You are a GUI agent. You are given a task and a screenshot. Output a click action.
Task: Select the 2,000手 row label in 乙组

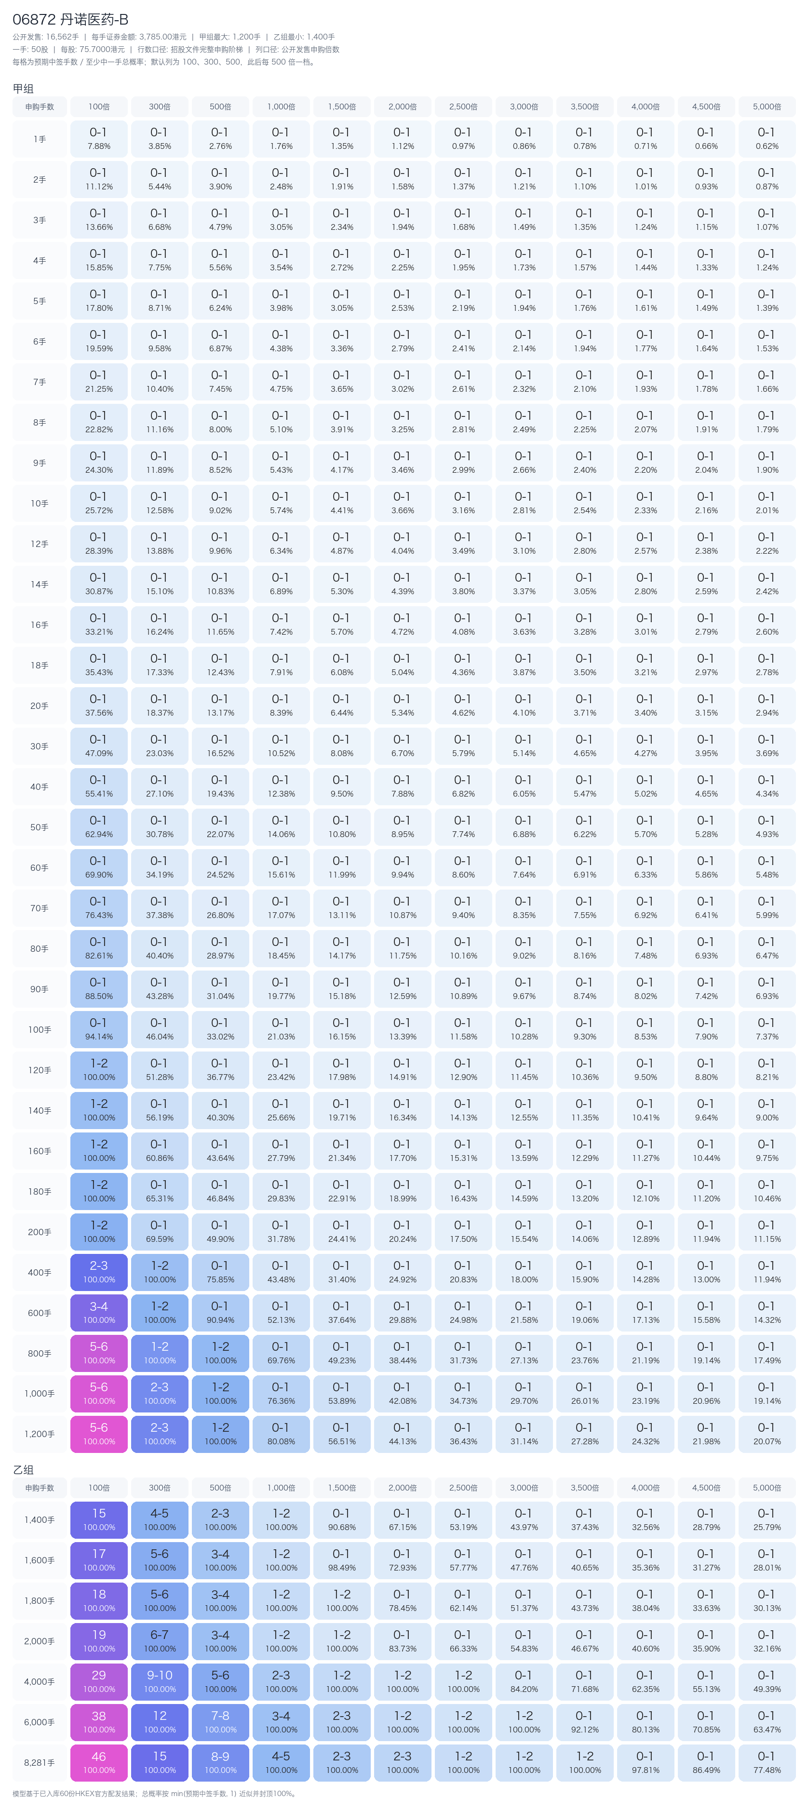(x=40, y=1641)
